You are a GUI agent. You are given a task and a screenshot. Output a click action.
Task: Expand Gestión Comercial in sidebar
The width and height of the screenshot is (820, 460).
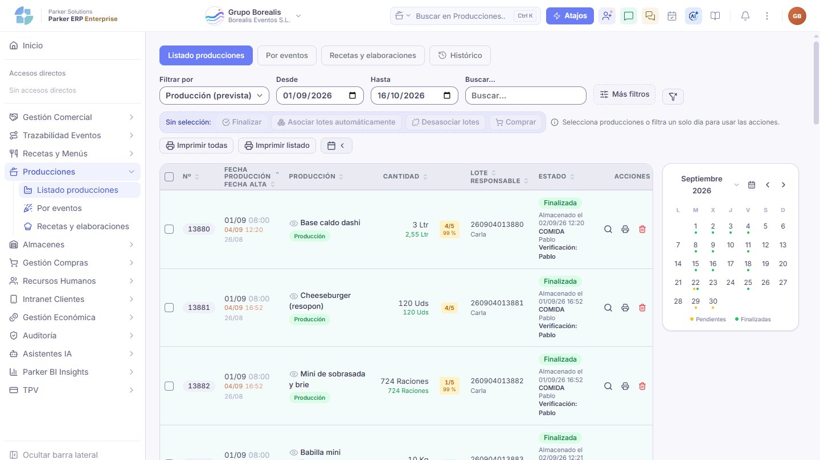point(72,117)
